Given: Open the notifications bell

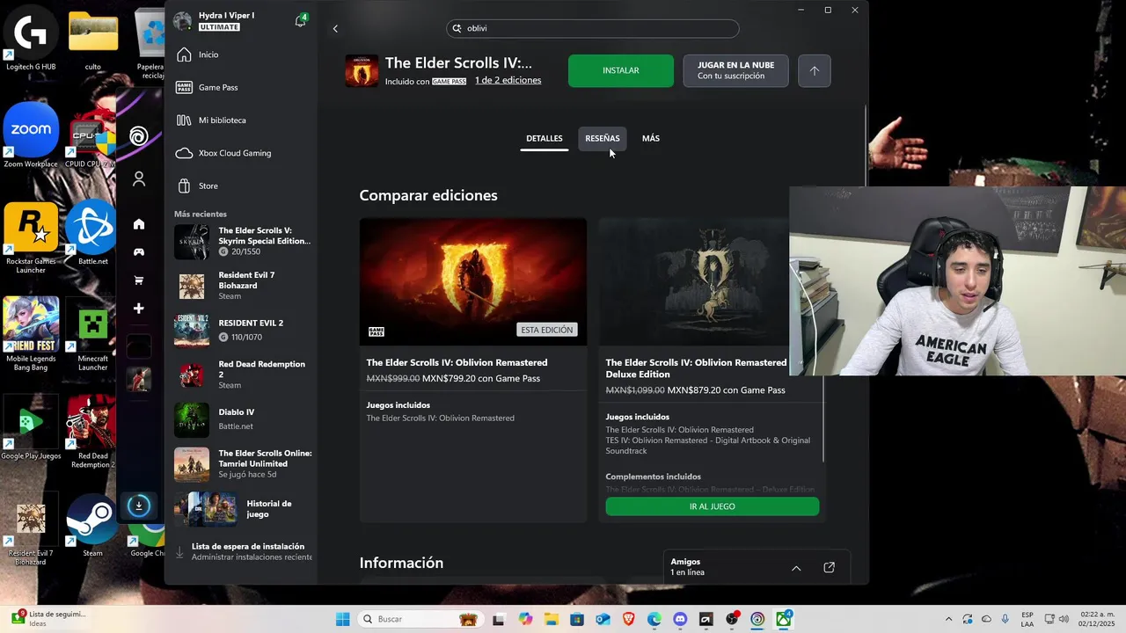Looking at the screenshot, I should pos(300,21).
